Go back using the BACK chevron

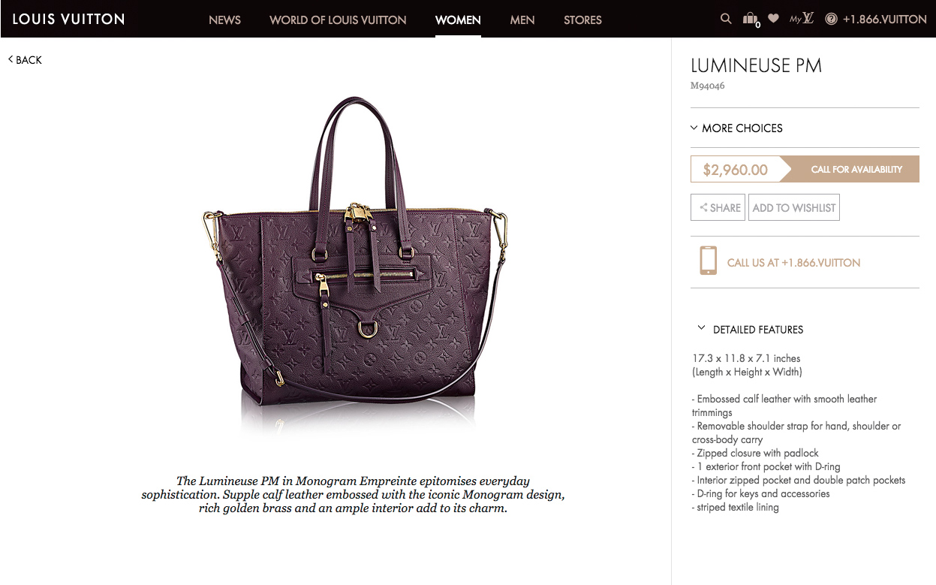25,60
